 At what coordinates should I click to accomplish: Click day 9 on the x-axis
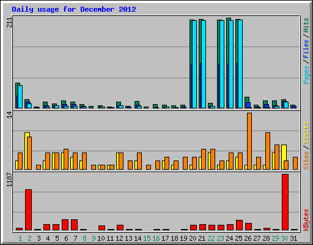pos(94,238)
